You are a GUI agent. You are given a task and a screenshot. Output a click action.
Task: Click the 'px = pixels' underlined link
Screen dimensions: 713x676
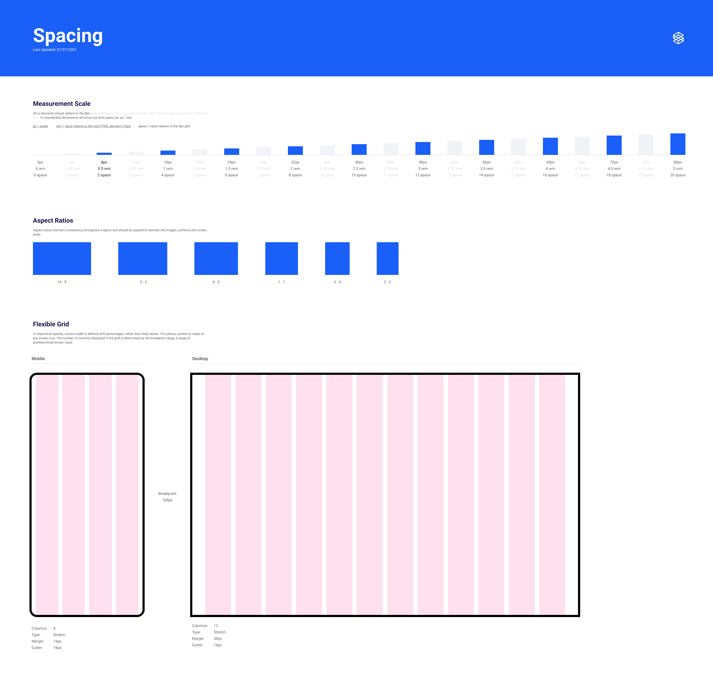click(x=40, y=126)
